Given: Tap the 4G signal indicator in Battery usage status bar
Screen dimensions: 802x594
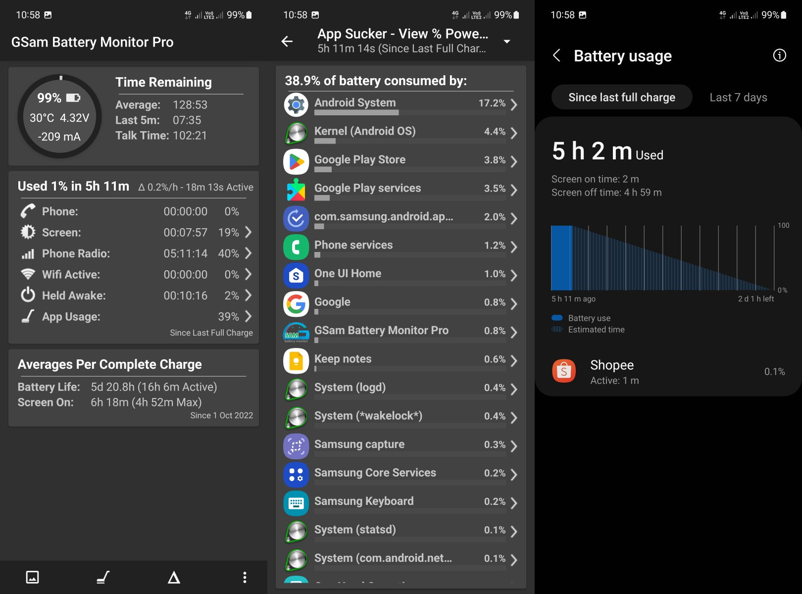Looking at the screenshot, I should point(722,15).
